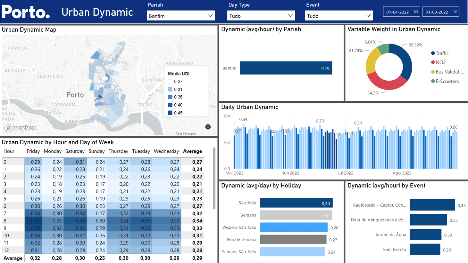This screenshot has width=468, height=263.
Task: Expand the Parish dropdown showing Bonfim
Action: pyautogui.click(x=181, y=16)
